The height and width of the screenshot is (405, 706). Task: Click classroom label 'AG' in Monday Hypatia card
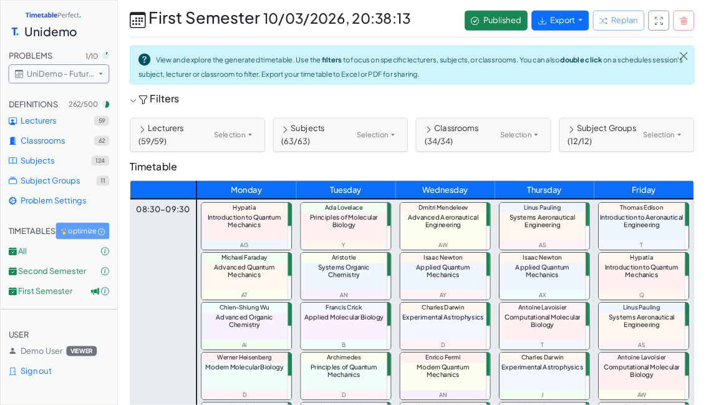click(244, 245)
